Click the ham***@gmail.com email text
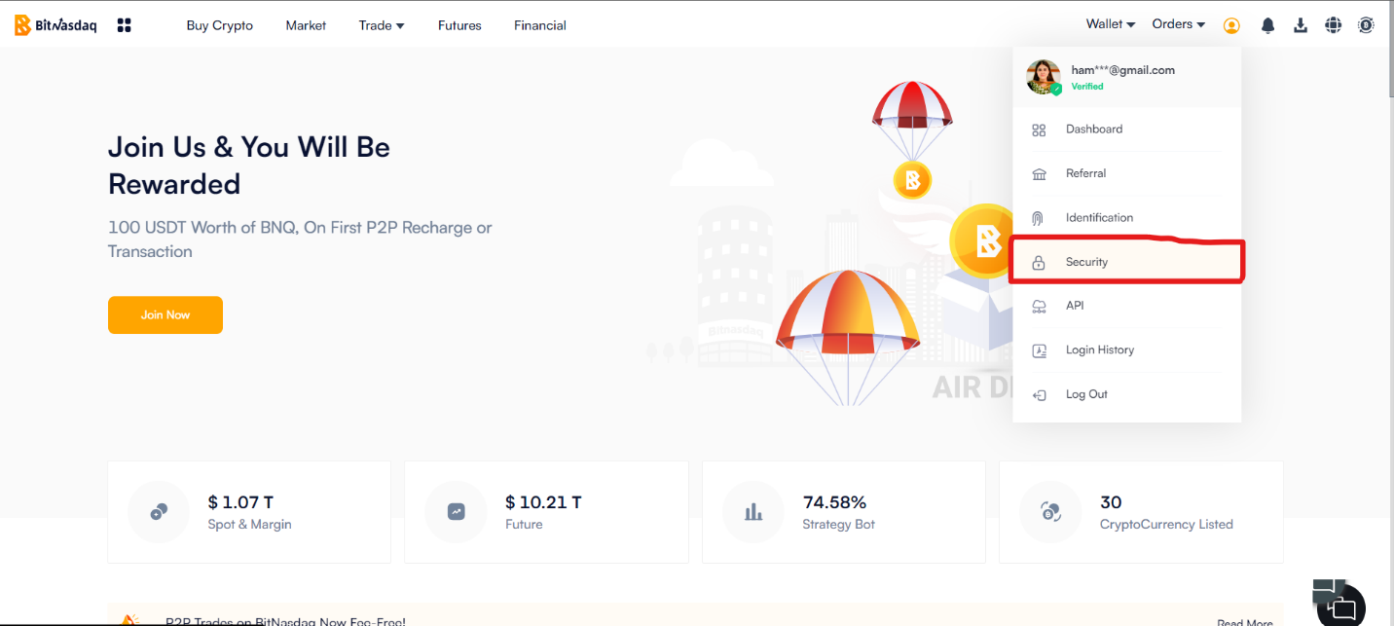Viewport: 1394px width, 626px height. click(x=1122, y=70)
